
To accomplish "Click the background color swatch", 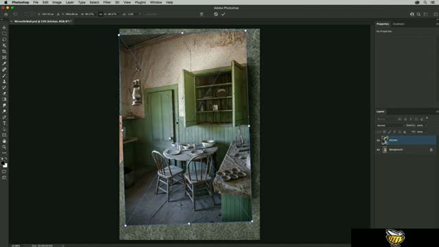I will (5, 165).
